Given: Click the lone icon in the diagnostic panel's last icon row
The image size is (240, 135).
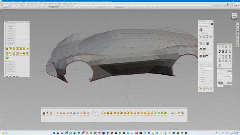Looking at the screenshot, I should pyautogui.click(x=219, y=65).
